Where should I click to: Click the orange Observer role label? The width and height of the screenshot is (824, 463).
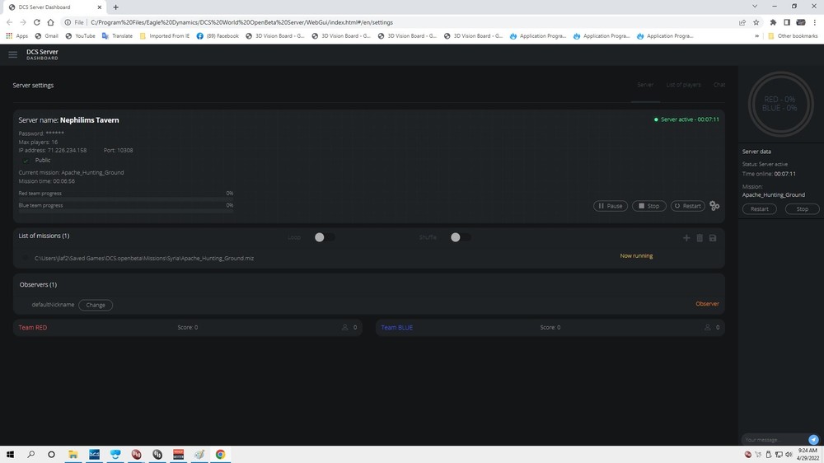[x=707, y=304]
